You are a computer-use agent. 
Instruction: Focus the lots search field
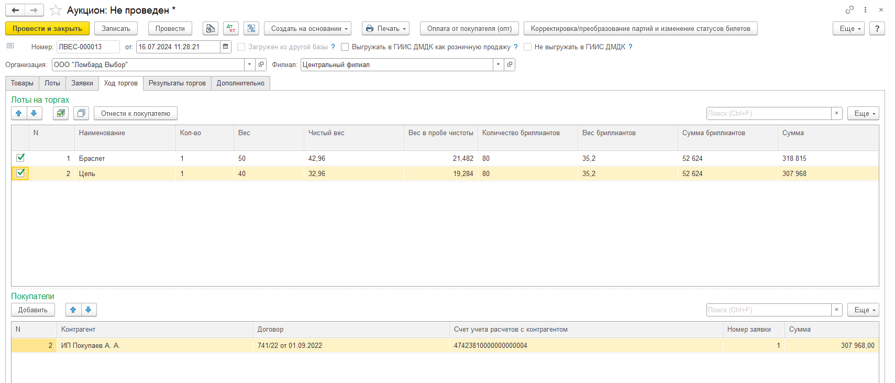click(769, 113)
